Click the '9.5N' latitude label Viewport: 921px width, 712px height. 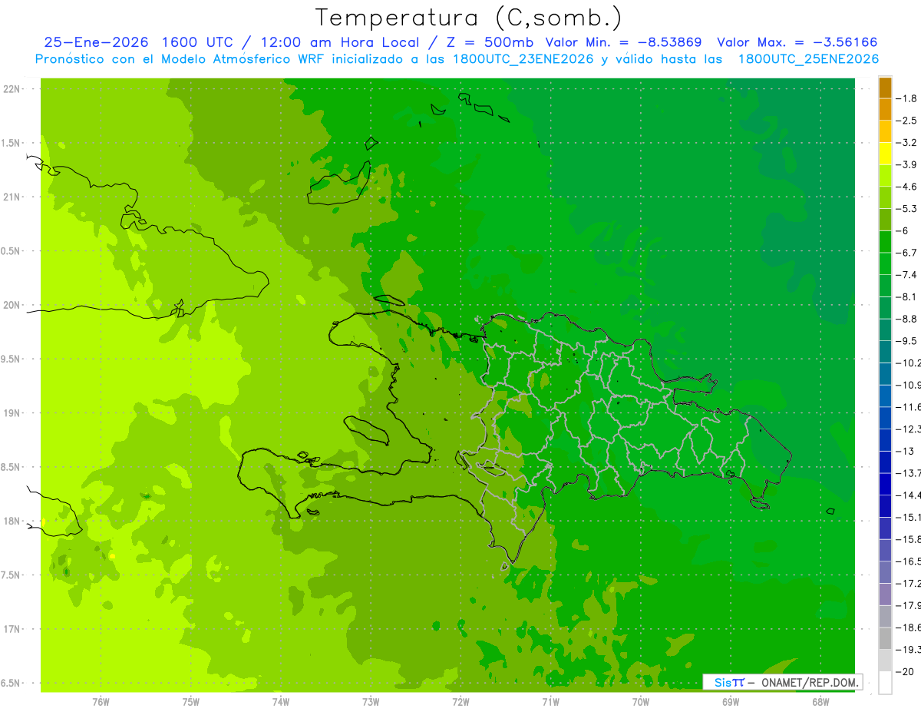(x=11, y=359)
